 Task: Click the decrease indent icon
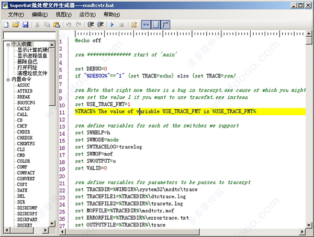tap(91, 25)
